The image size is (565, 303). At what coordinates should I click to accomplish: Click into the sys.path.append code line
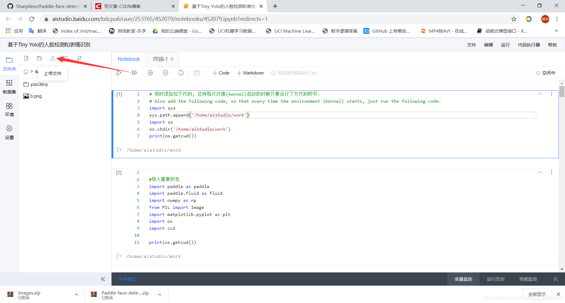click(x=342, y=115)
